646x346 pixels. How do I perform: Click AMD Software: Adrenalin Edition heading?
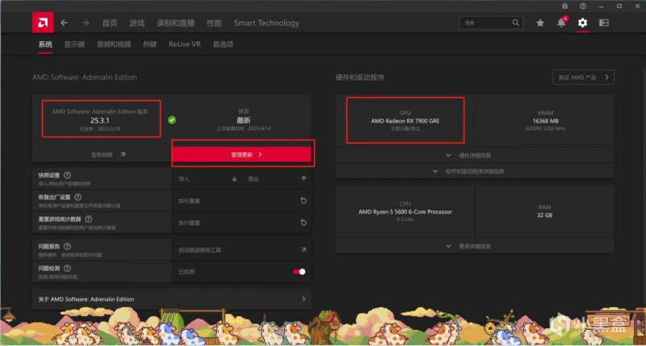tap(85, 77)
